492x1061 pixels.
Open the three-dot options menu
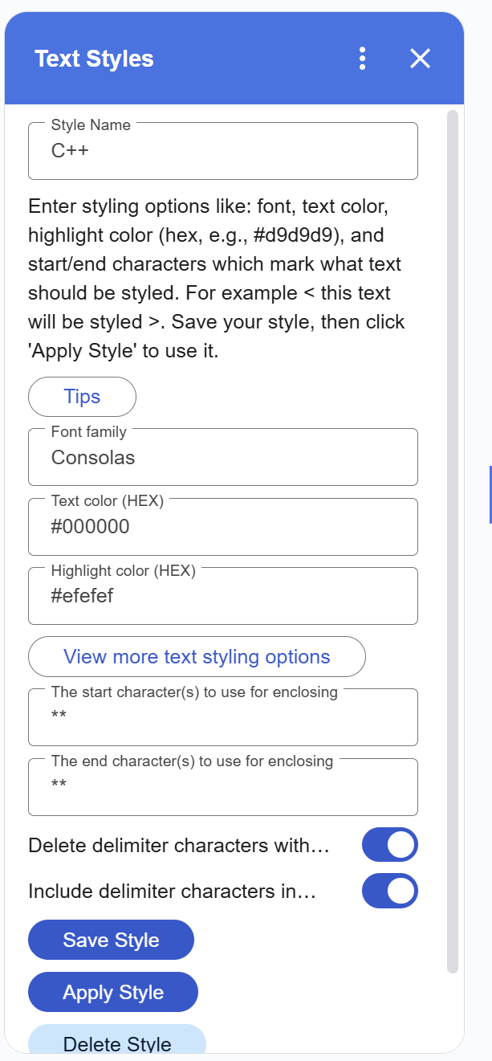click(362, 59)
